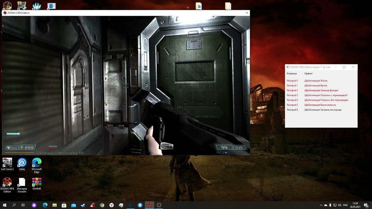Open notification center with 10 badge

coord(366,205)
